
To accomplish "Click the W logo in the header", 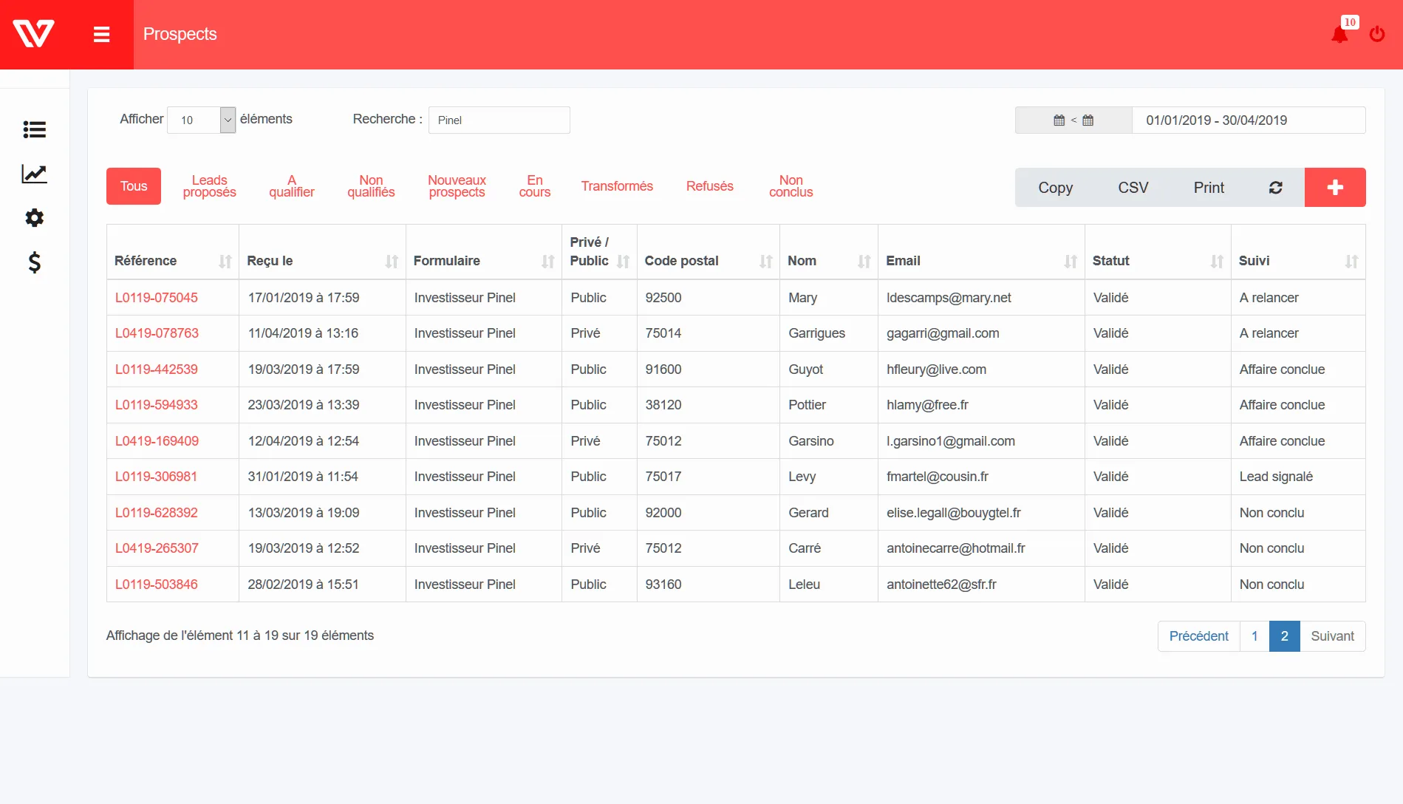I will [x=33, y=34].
